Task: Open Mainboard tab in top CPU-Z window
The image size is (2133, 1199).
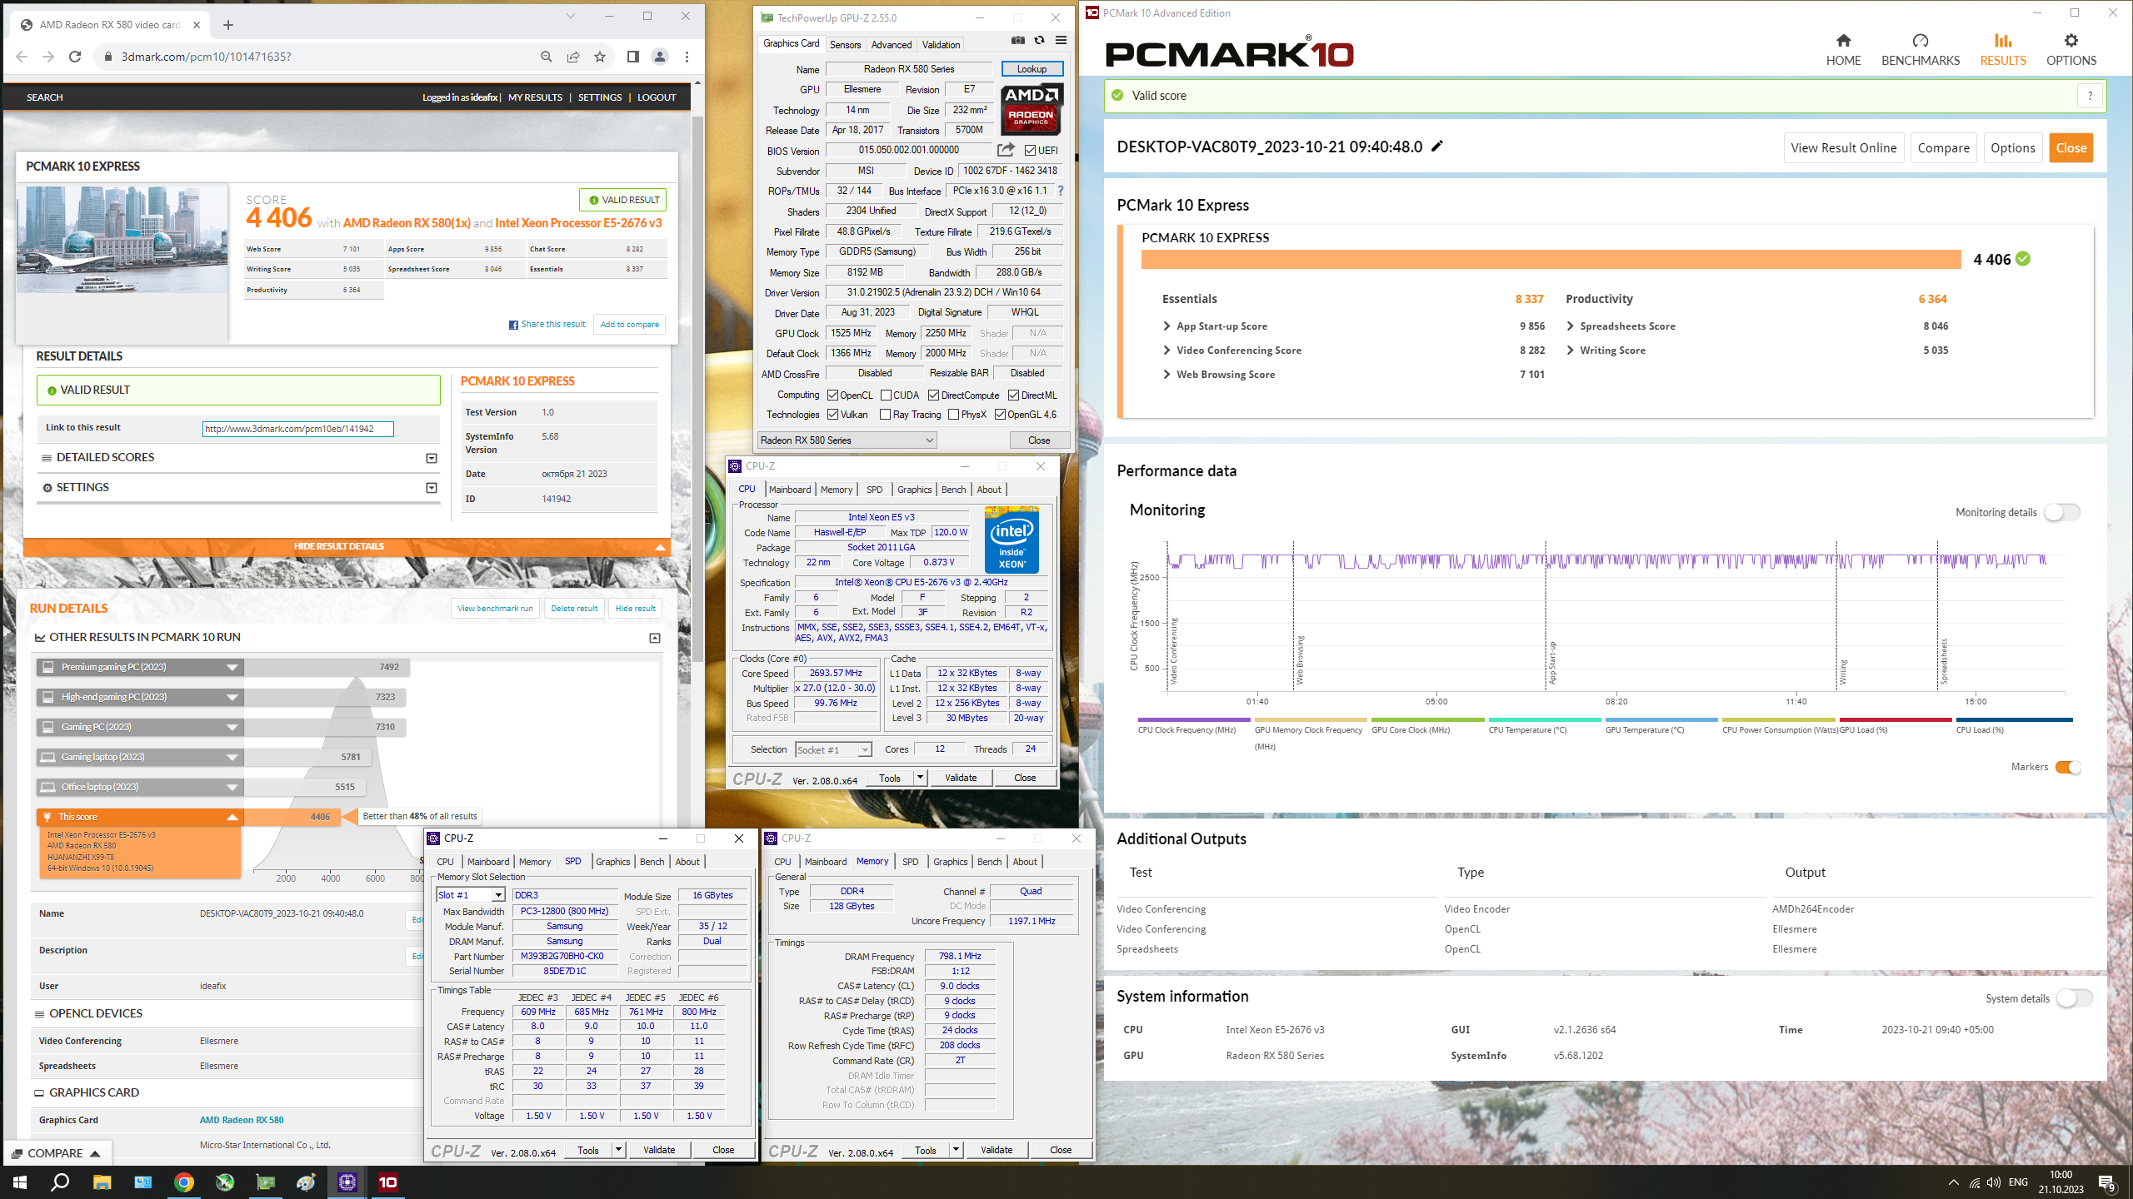Action: (789, 490)
